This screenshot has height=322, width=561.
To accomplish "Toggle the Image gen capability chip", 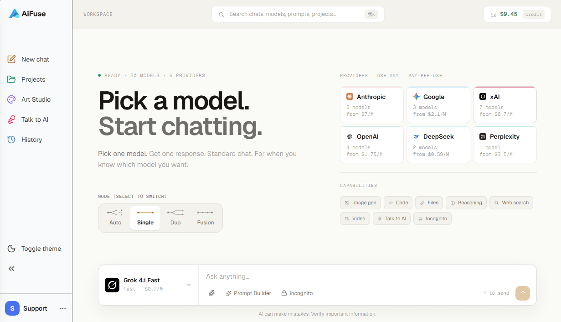I will (360, 203).
